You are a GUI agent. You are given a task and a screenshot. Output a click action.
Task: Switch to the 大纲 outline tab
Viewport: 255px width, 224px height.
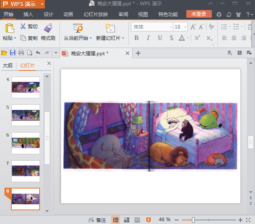(x=8, y=66)
